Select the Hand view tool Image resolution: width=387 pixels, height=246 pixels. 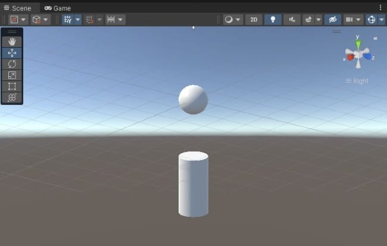(x=12, y=42)
